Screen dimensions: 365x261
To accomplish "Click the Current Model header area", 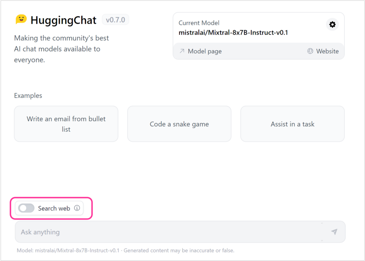I will (199, 22).
